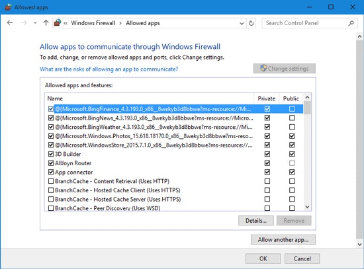Click the Cancel button
Screen dimensions: 364x269
point(302,258)
